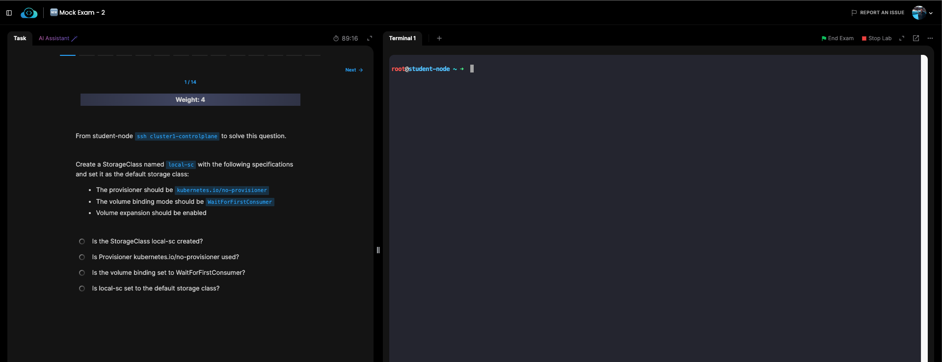Select the Terminal 1 tab

click(x=402, y=38)
